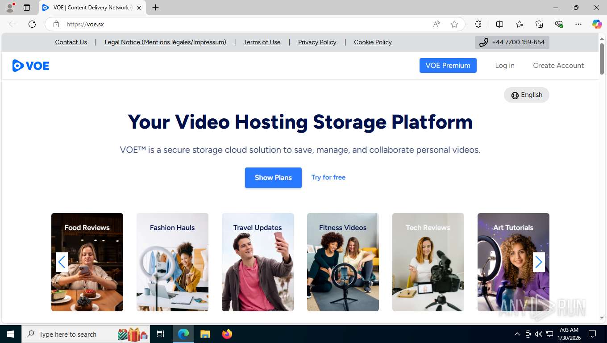Image resolution: width=607 pixels, height=343 pixels.
Task: Open the Contact Us link
Action: 71,42
